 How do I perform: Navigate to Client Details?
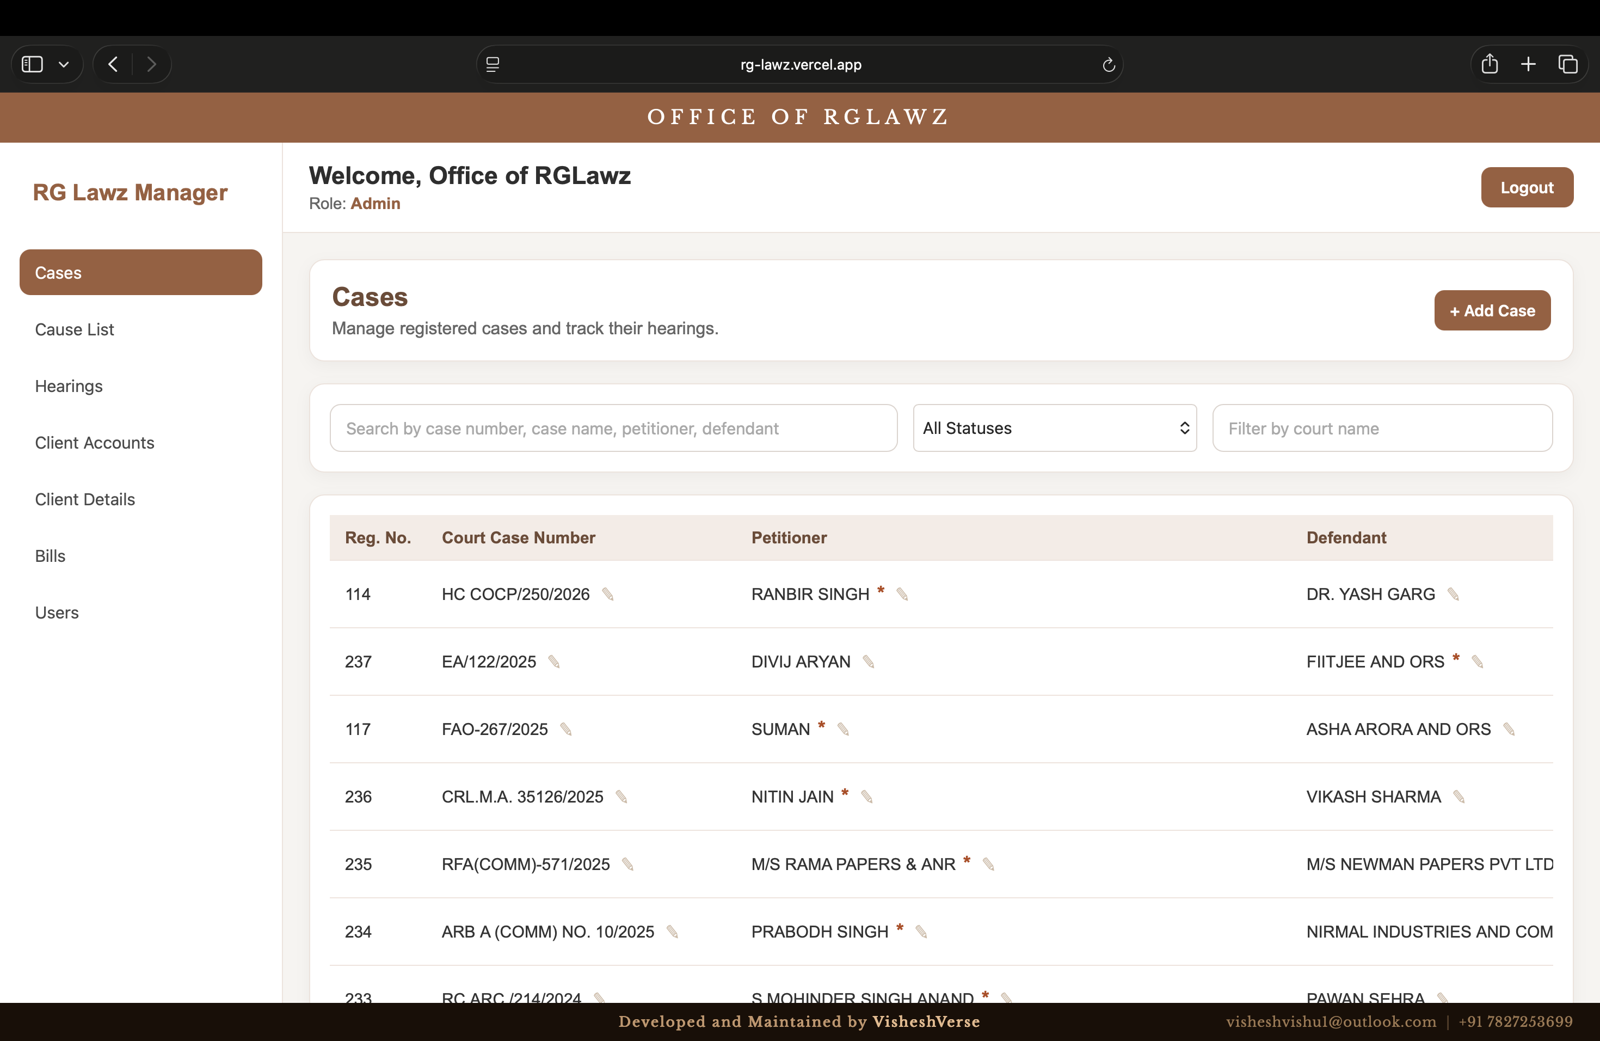click(x=85, y=499)
